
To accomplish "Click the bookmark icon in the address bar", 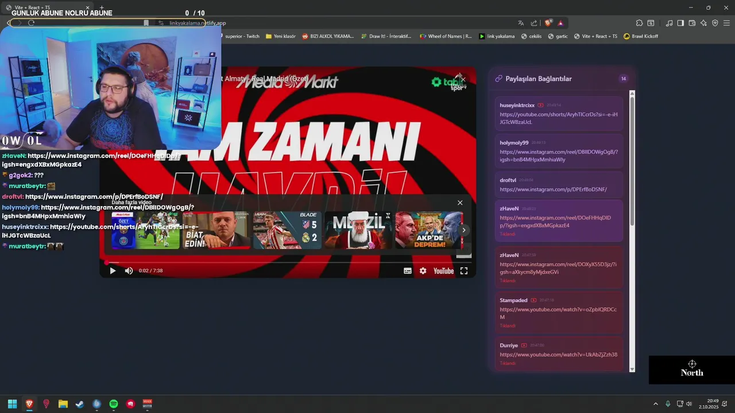I will pos(146,23).
